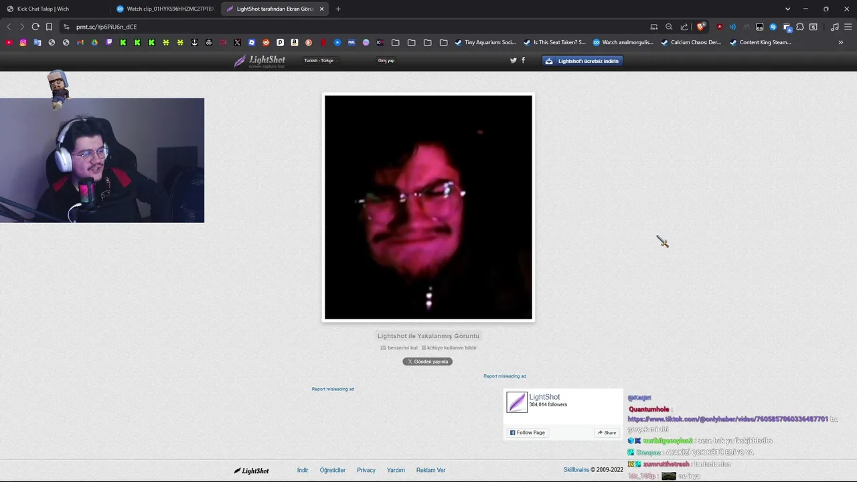Reload the page with the refresh icon
Image resolution: width=857 pixels, height=482 pixels.
35,27
